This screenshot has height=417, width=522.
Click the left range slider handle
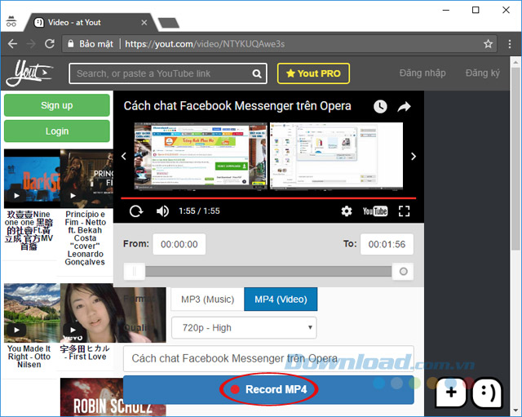134,272
